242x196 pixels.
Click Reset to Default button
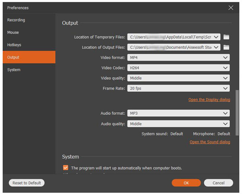point(27,183)
